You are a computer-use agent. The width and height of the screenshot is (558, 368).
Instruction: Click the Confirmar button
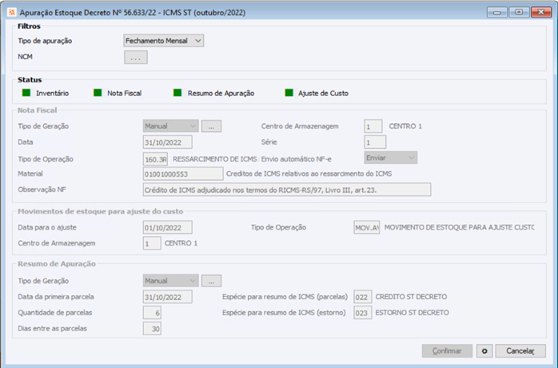pos(447,351)
